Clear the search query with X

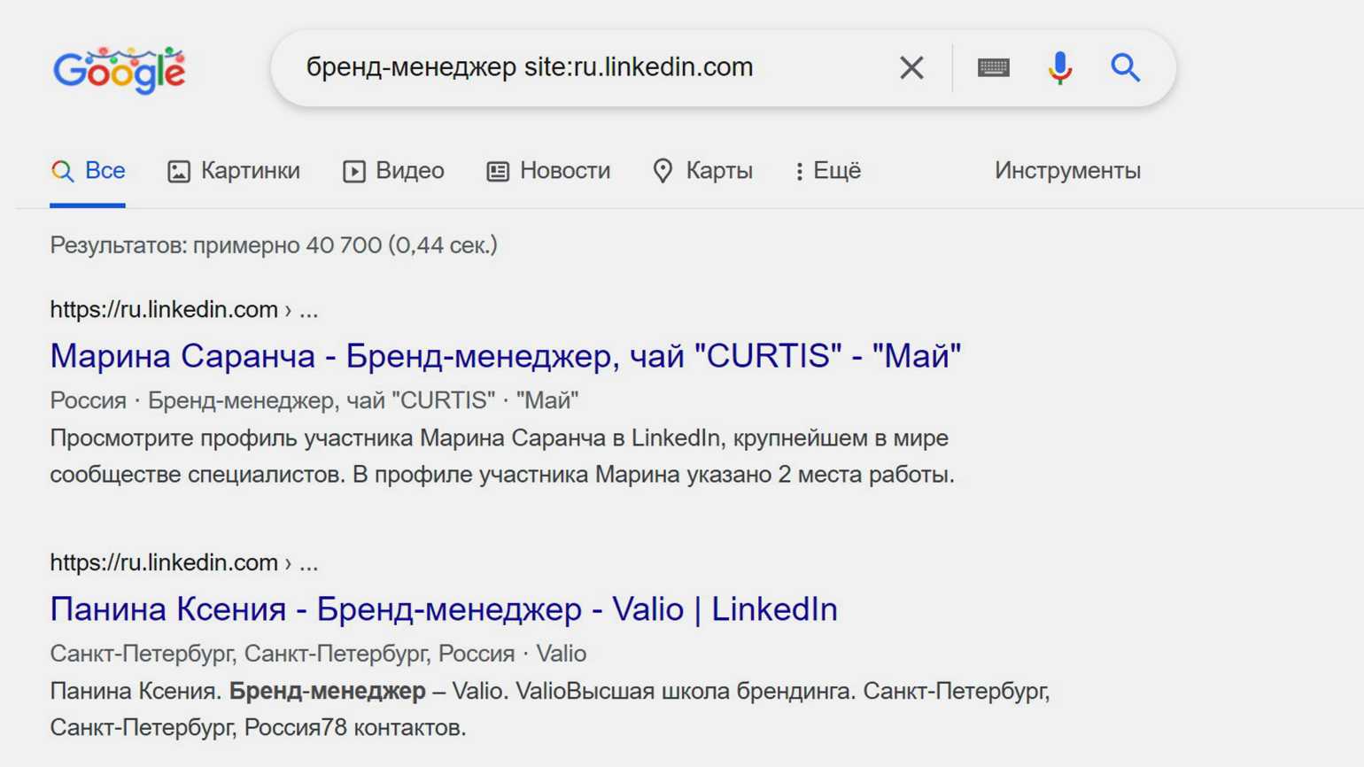pyautogui.click(x=911, y=67)
